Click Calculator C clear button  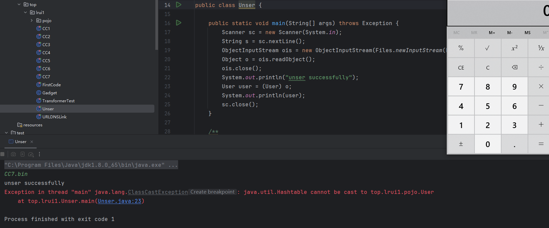coord(488,68)
